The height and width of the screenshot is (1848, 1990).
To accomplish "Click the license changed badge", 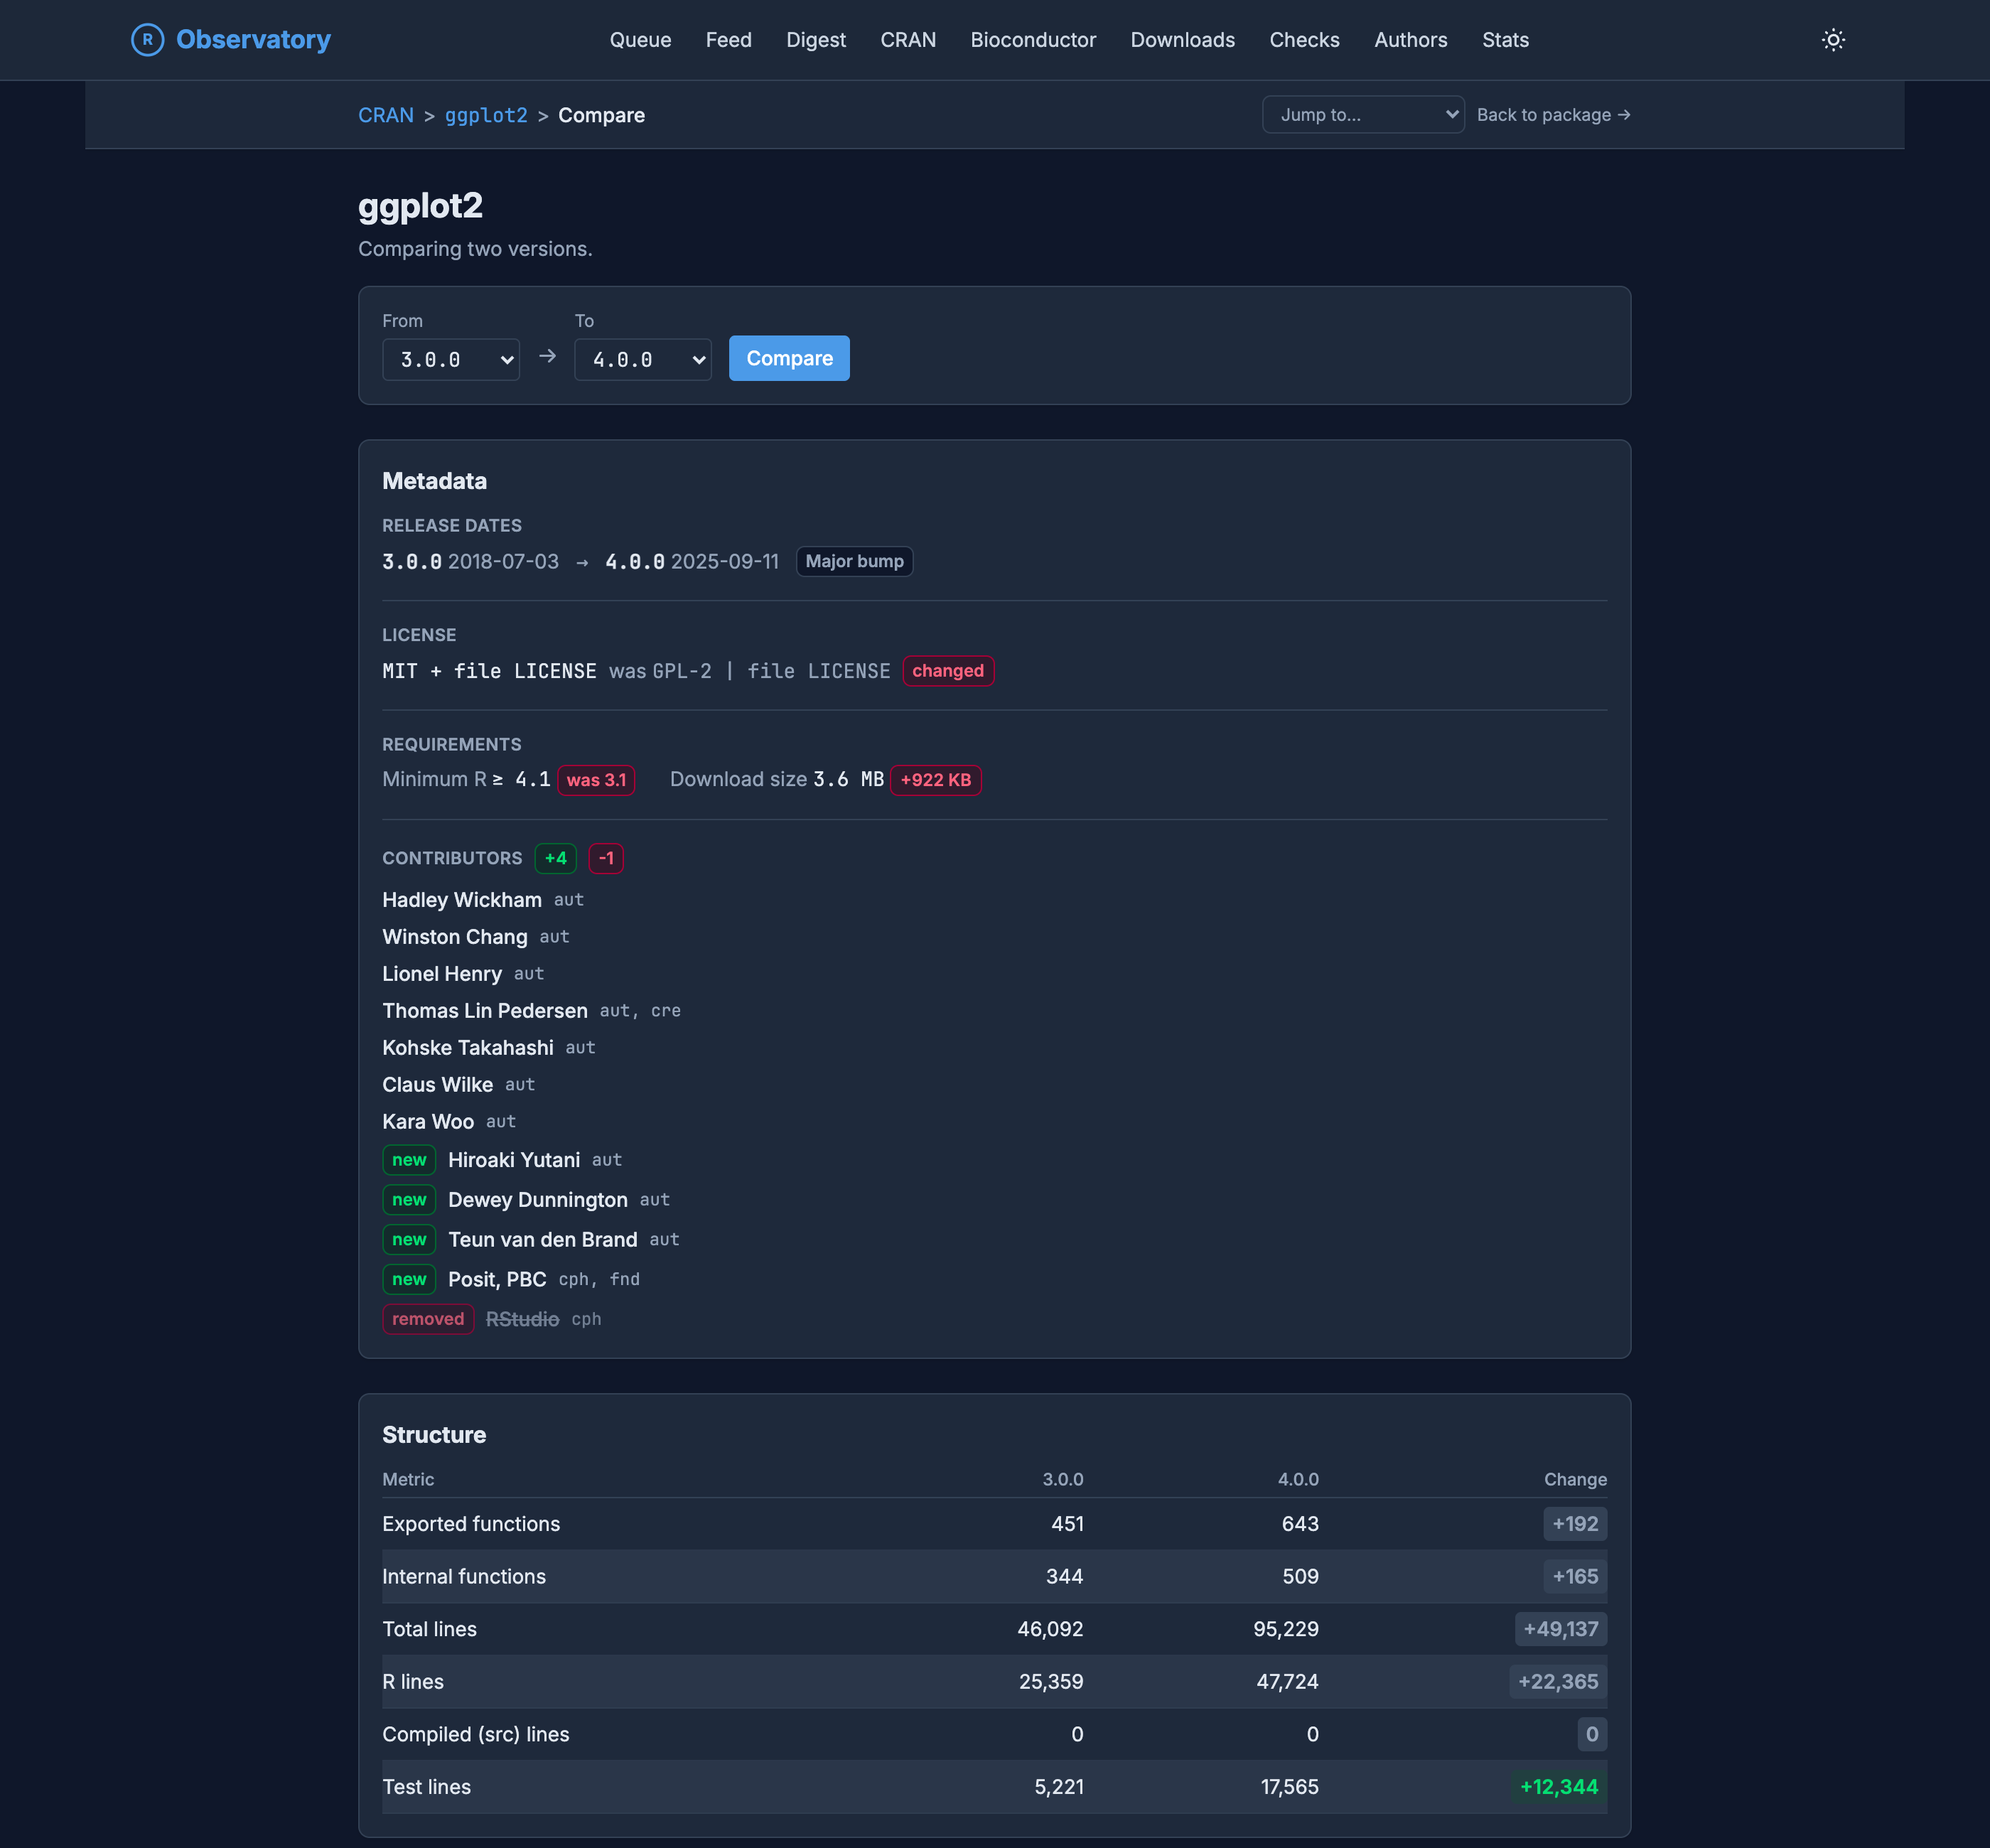I will [x=948, y=671].
